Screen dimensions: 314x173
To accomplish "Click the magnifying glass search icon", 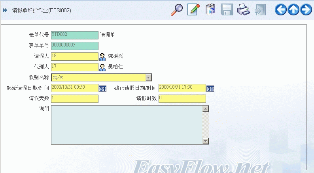I will tap(176, 10).
